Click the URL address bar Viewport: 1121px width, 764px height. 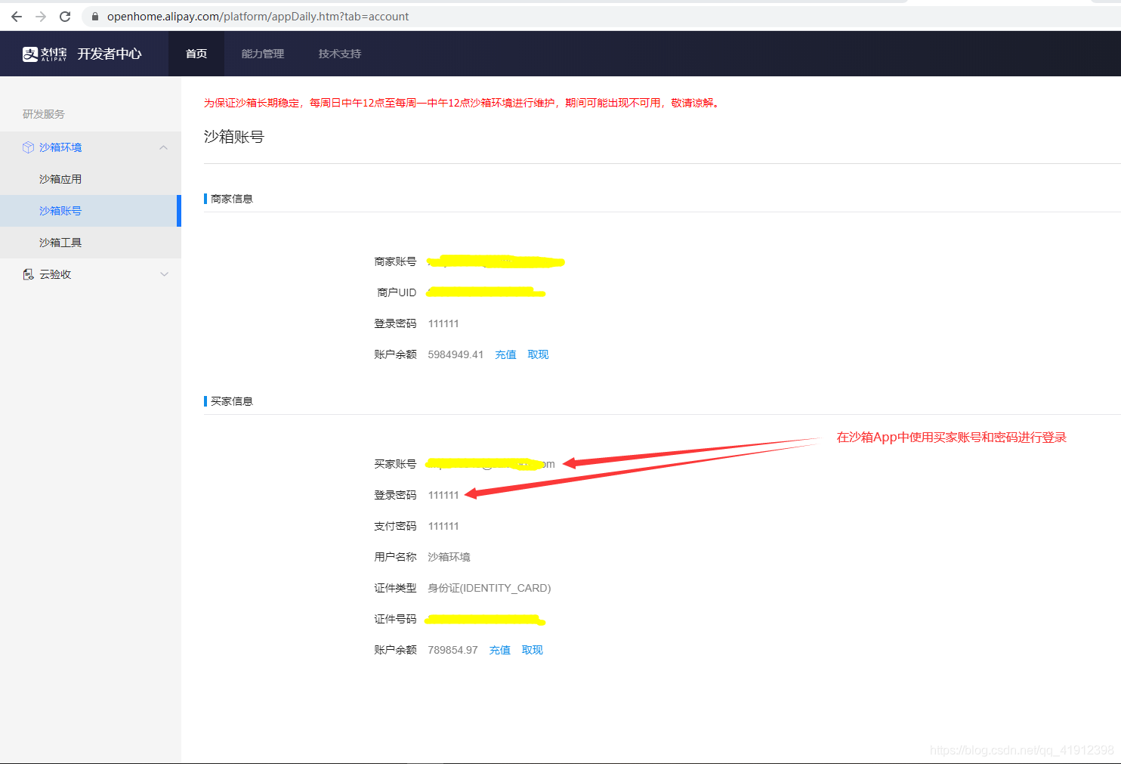597,16
